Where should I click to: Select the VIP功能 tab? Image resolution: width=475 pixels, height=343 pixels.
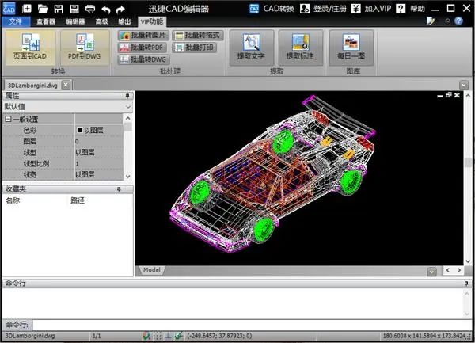click(x=152, y=21)
